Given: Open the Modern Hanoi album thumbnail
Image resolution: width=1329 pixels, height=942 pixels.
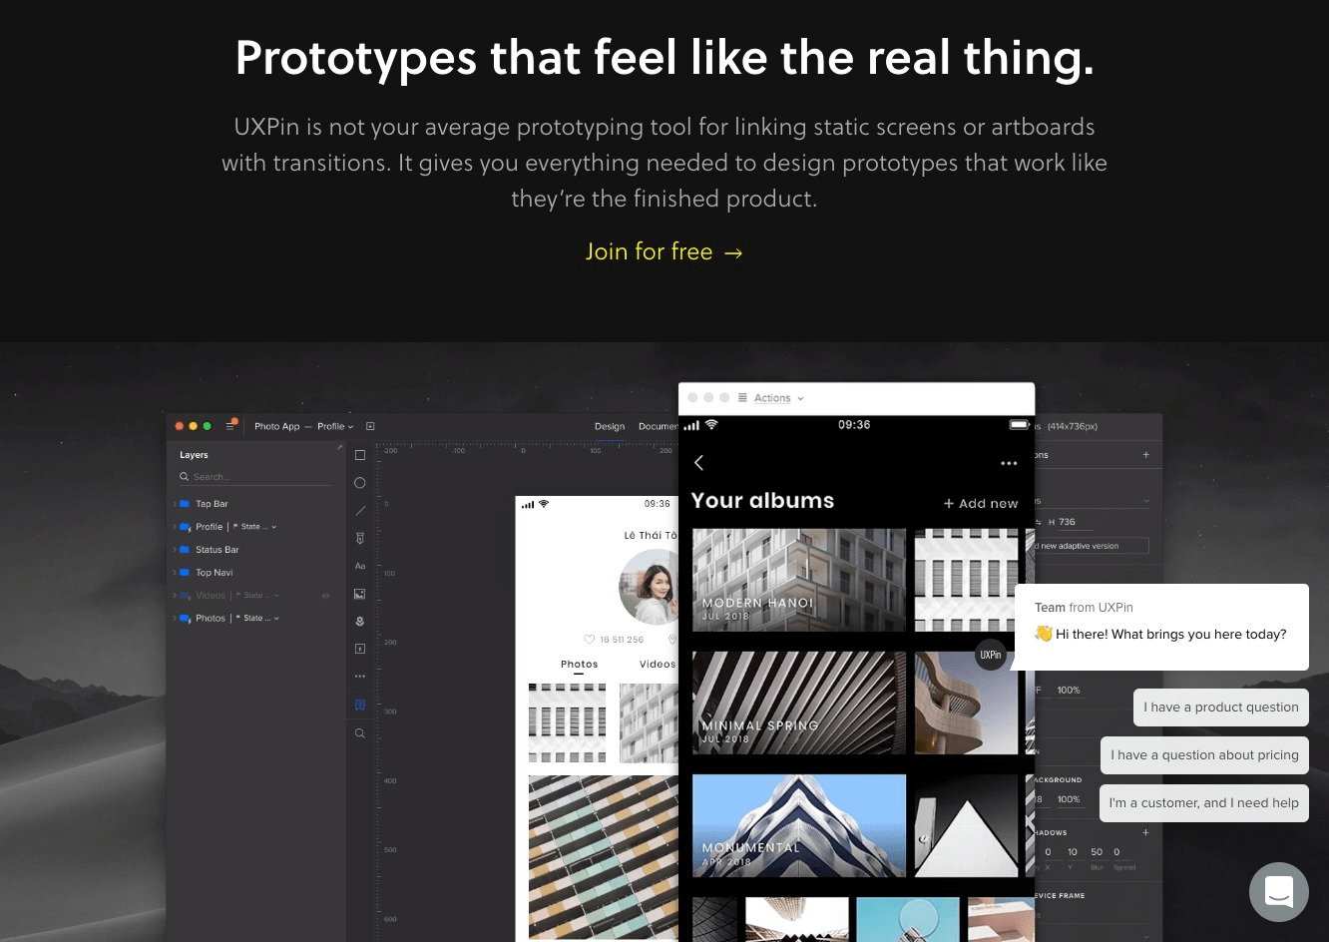Looking at the screenshot, I should pyautogui.click(x=799, y=580).
